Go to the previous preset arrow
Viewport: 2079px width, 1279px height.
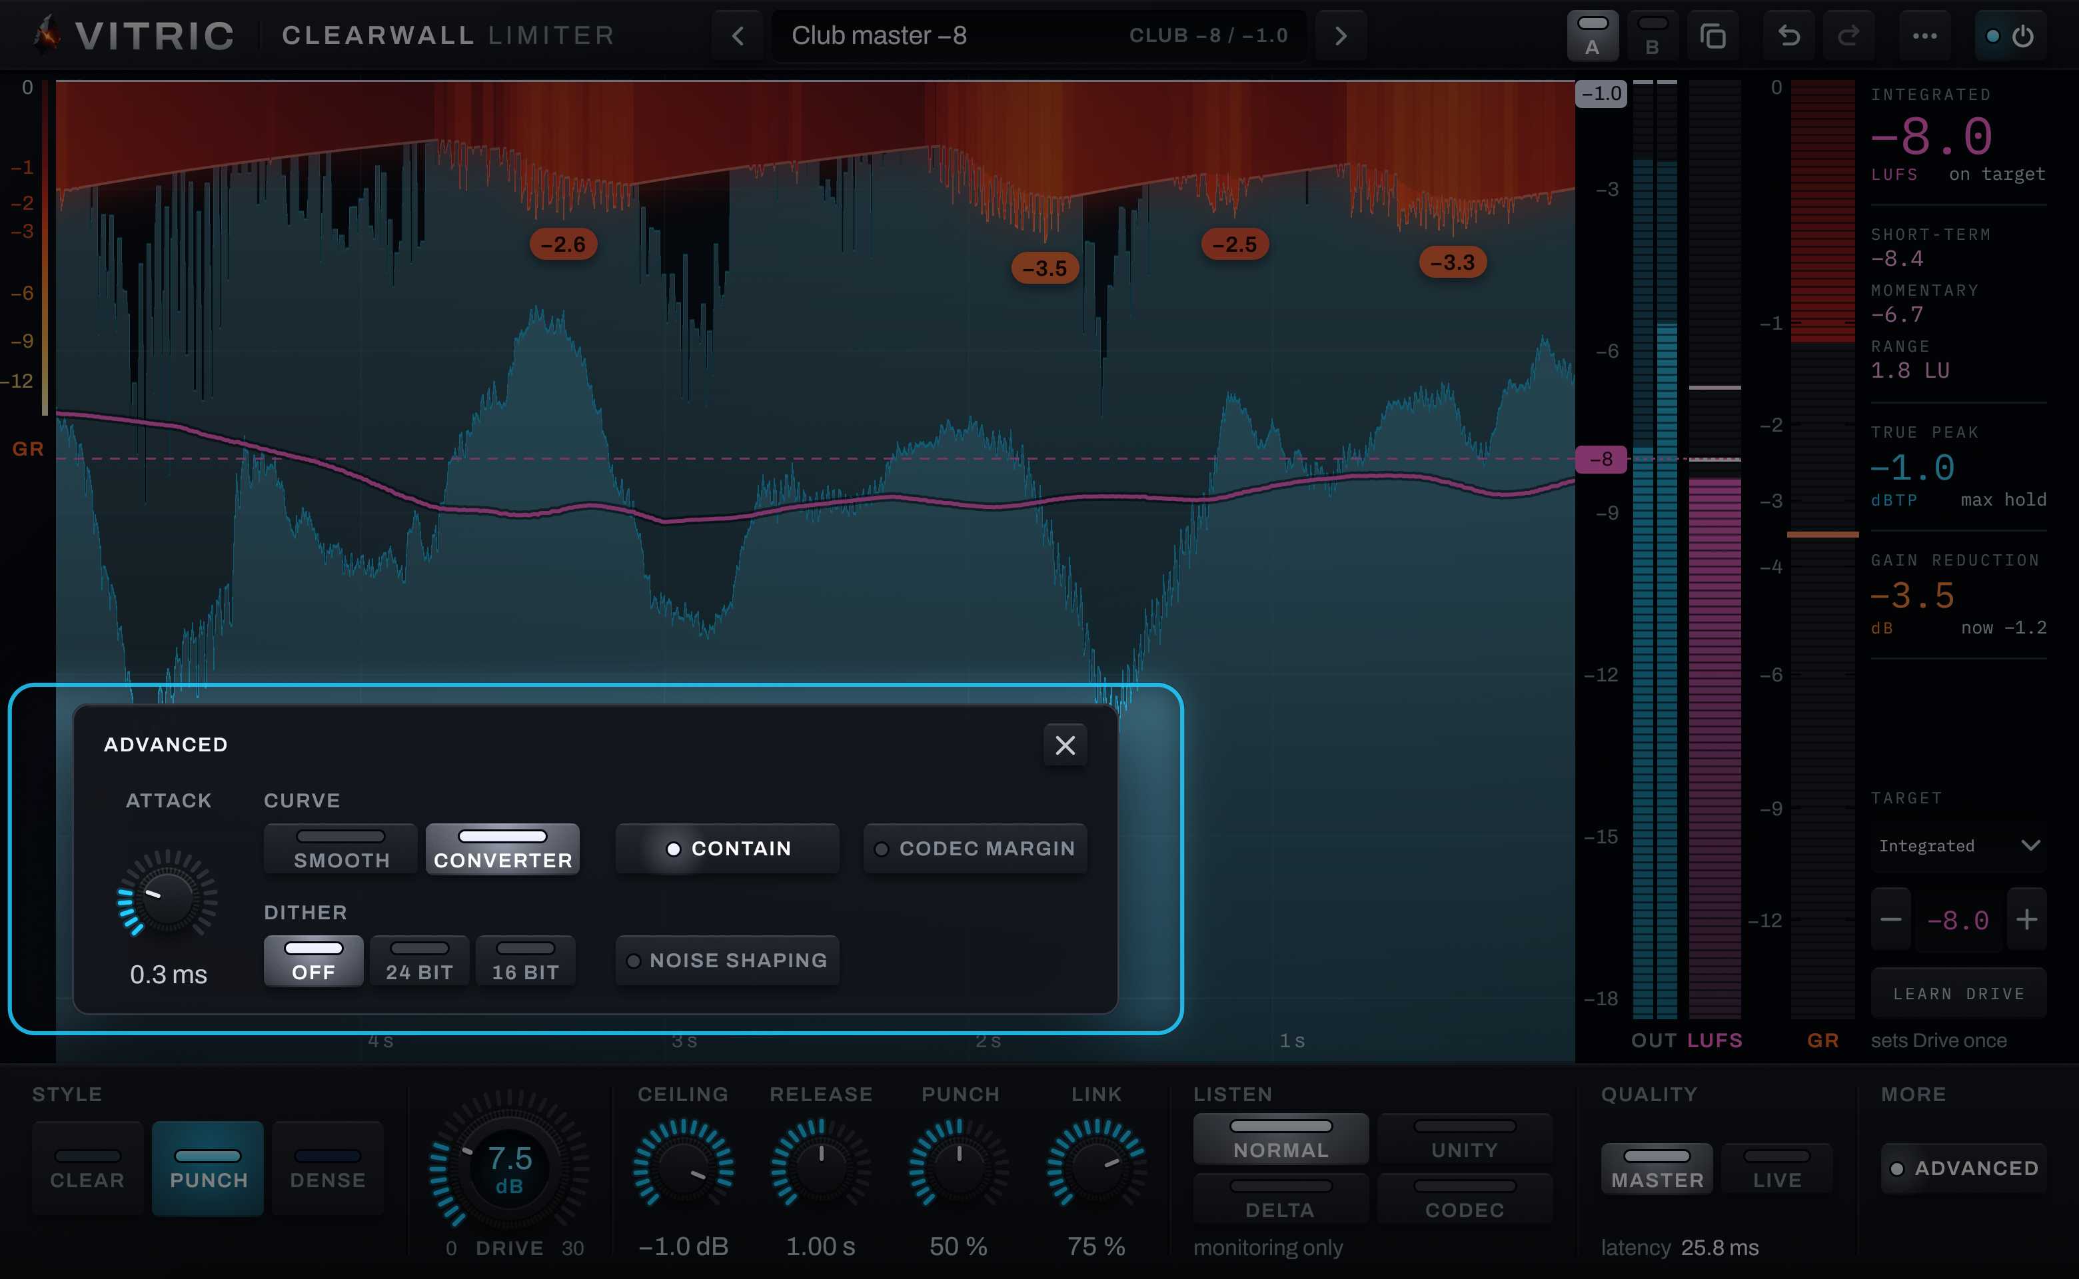tap(738, 35)
